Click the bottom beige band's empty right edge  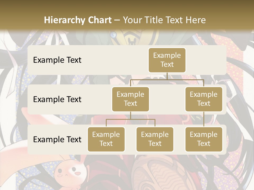tap(224, 140)
